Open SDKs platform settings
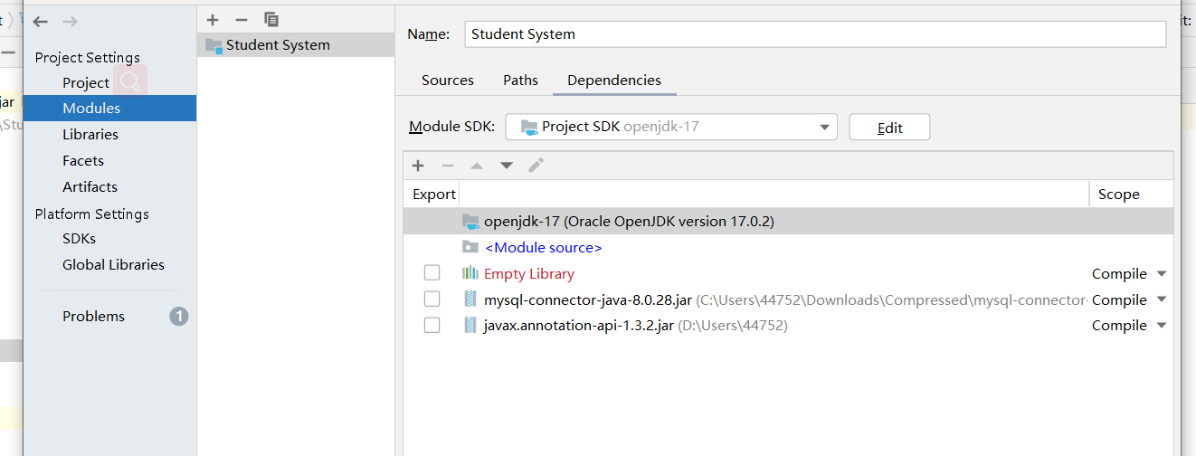The image size is (1196, 456). [x=79, y=239]
